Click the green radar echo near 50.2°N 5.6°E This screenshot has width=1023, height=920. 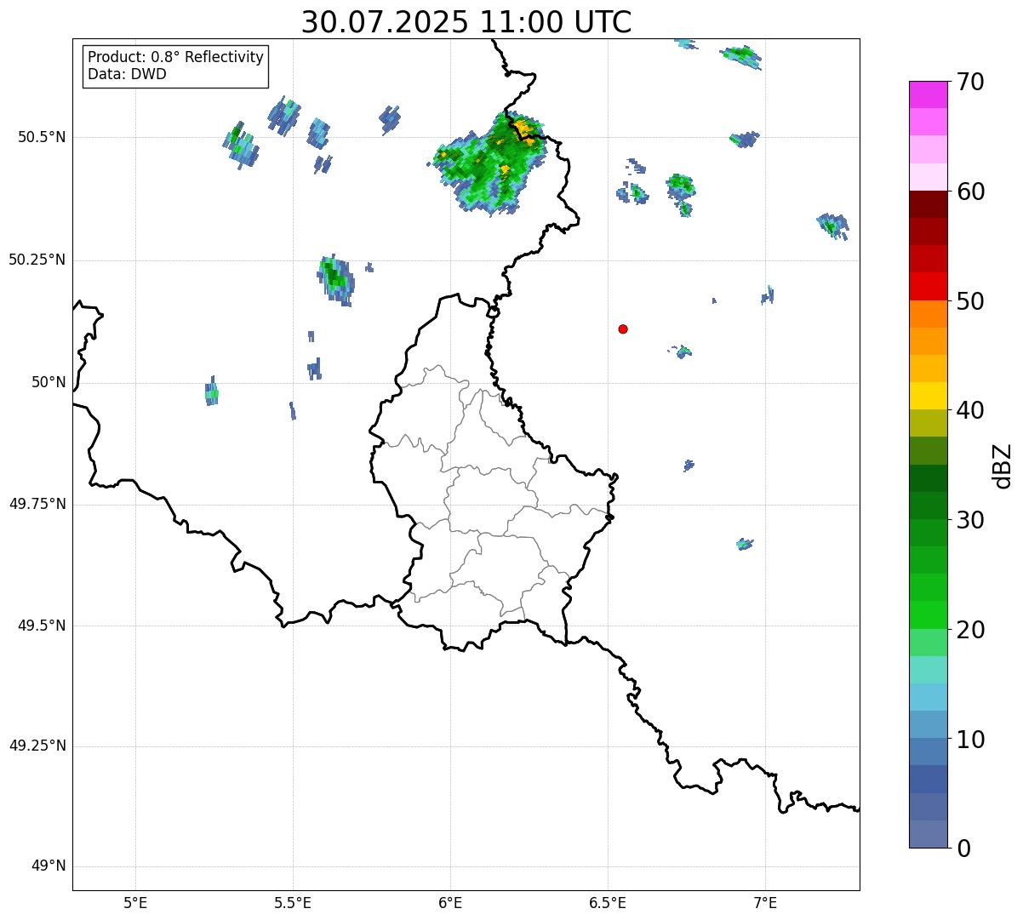(x=337, y=278)
